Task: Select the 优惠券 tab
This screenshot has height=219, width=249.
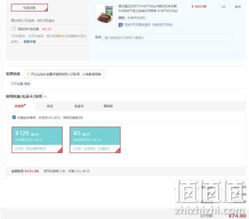Action: tap(20, 106)
